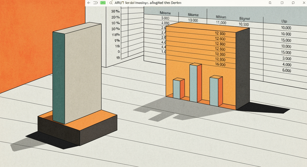This screenshot has height=167, width=307.
Task: Click the 11,000 cell under Mlstem
Action: point(221,23)
